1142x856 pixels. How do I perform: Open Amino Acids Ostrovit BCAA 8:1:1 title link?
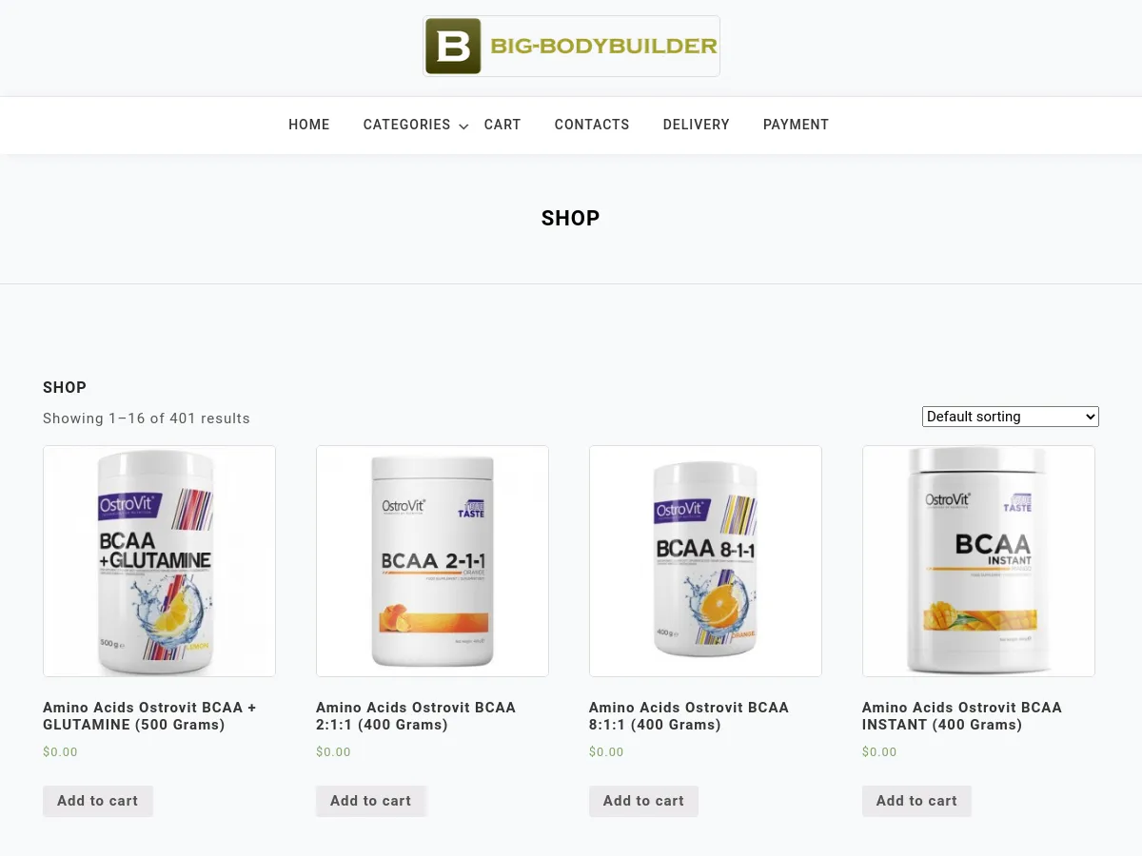pos(689,716)
